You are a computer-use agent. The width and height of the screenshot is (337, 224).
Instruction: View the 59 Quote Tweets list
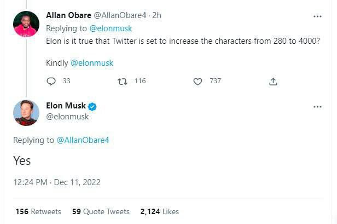tap(101, 211)
